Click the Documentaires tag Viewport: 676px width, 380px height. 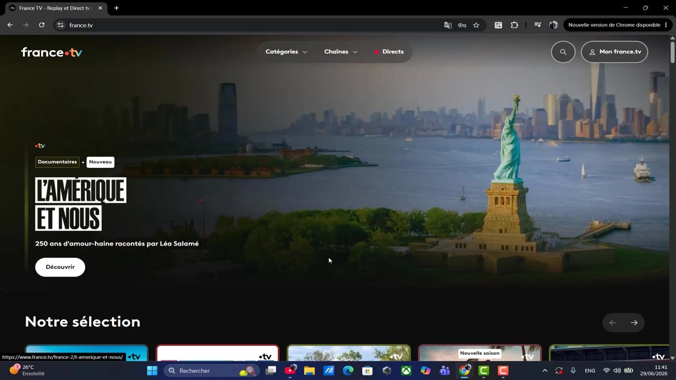click(57, 162)
